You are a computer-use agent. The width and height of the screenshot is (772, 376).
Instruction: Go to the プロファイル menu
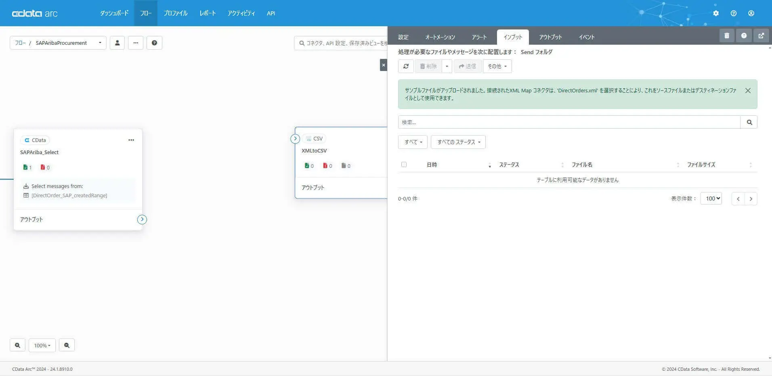[x=176, y=13]
